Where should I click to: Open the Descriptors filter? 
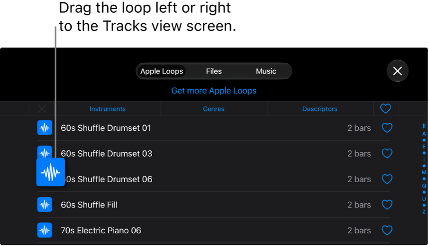[x=320, y=109]
